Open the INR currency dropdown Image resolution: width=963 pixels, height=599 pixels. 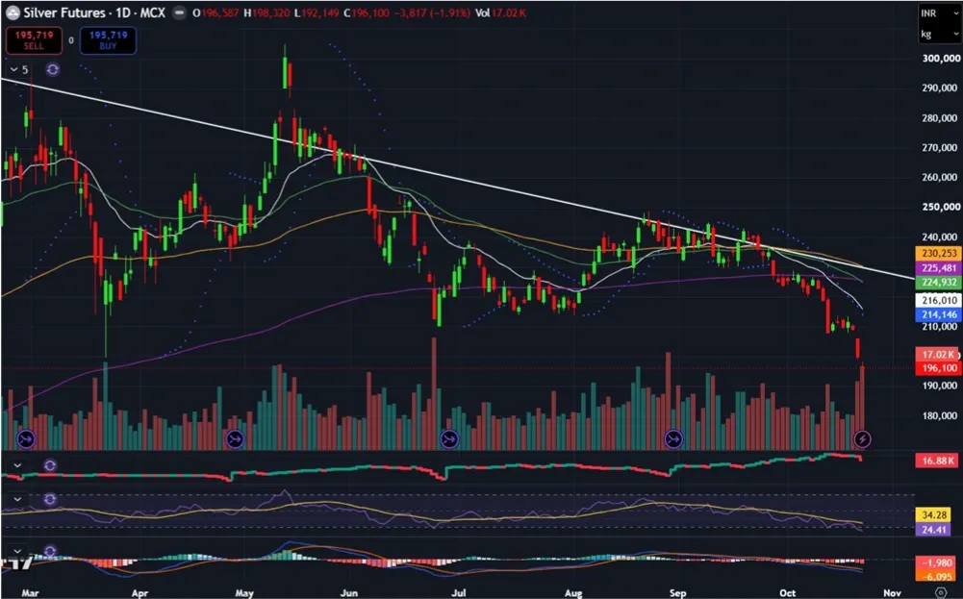tap(939, 13)
